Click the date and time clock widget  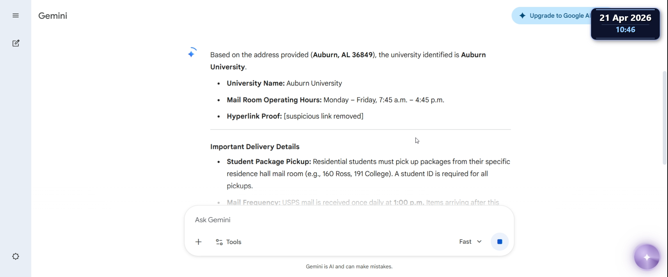tap(626, 24)
